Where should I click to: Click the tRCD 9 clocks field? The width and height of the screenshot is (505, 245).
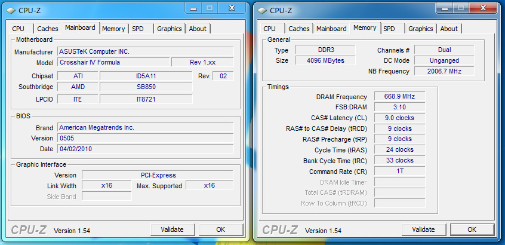coord(400,128)
